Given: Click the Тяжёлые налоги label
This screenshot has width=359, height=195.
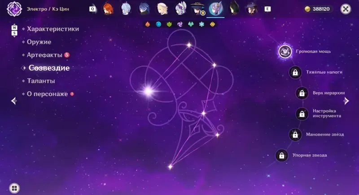Looking at the screenshot, I should point(324,72).
